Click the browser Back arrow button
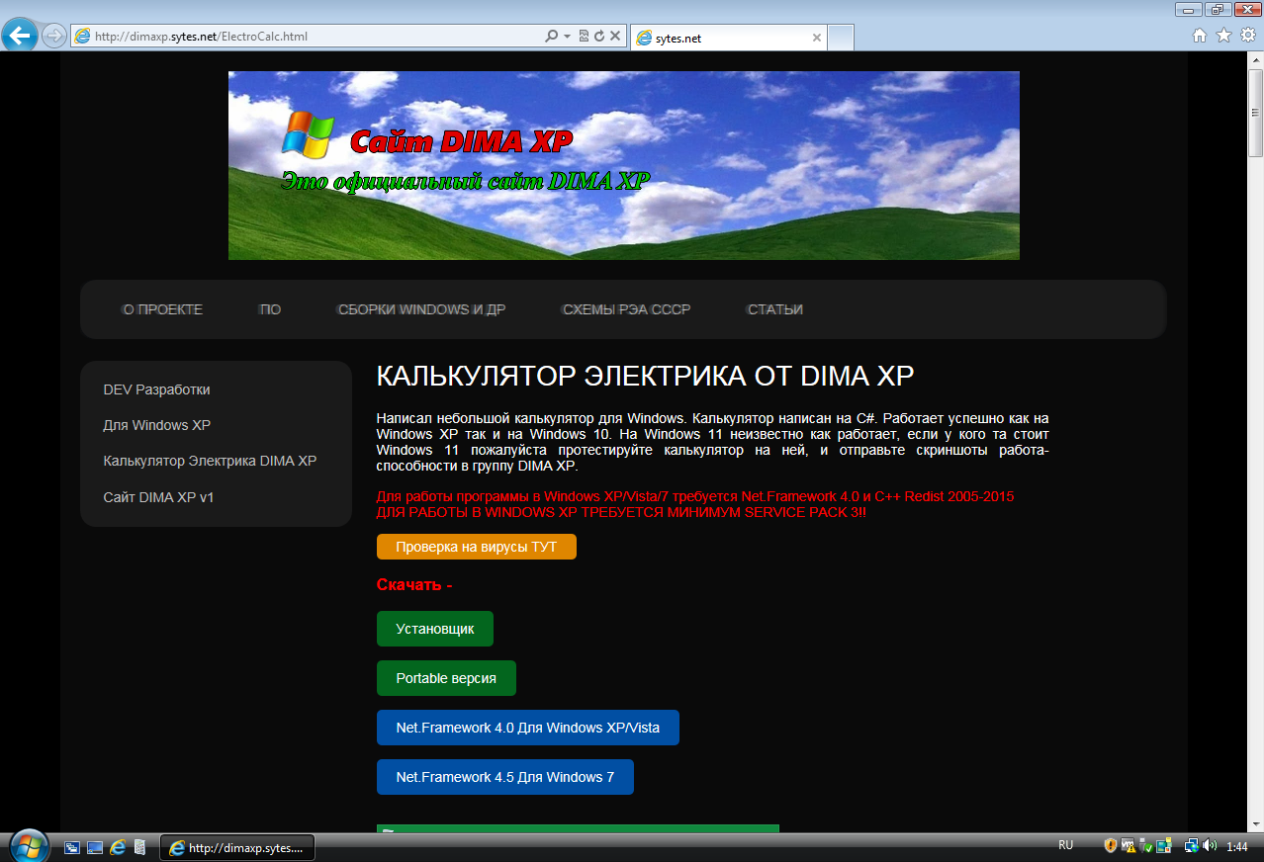Viewport: 1264px width, 862px height. coord(21,37)
